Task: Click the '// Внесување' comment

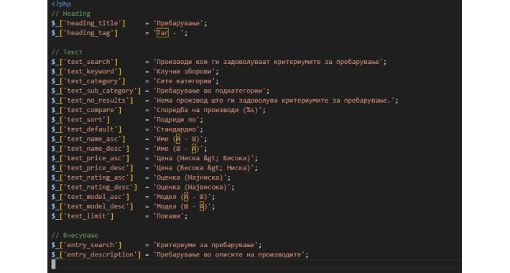Action: pos(75,235)
